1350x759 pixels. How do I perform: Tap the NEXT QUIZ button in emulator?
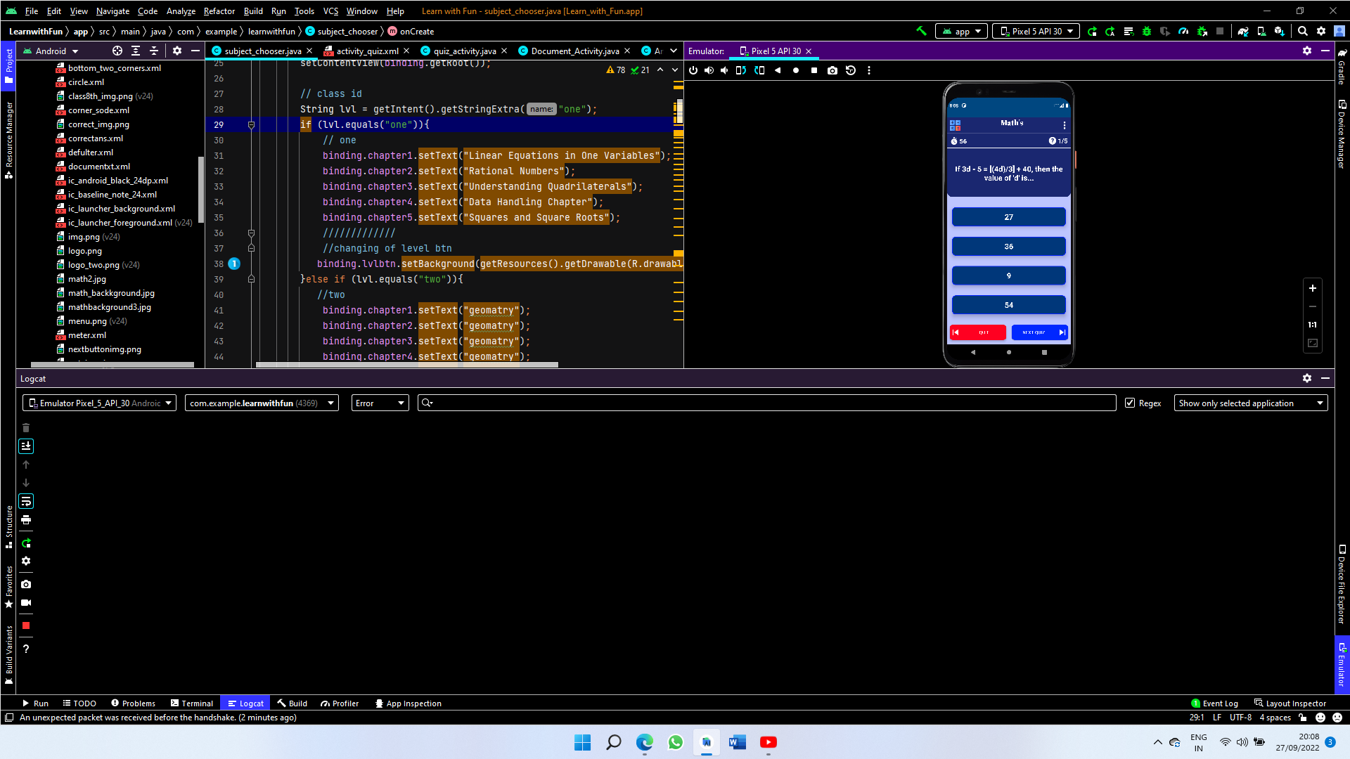(x=1039, y=332)
